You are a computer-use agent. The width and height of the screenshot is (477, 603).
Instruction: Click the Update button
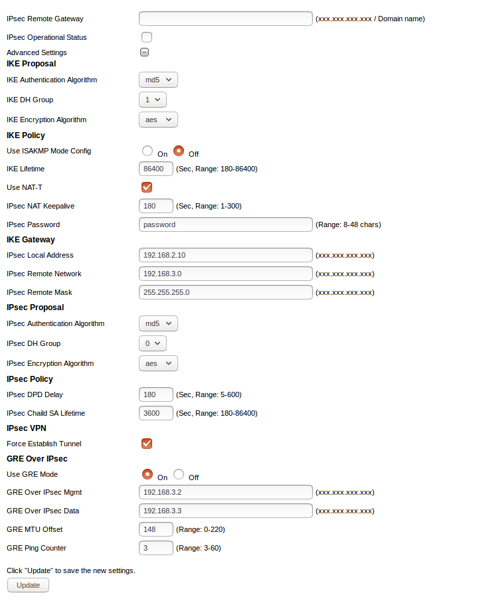pos(28,585)
